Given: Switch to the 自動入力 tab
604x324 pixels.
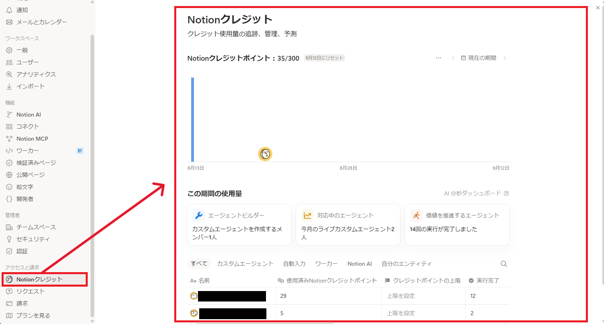Looking at the screenshot, I should click(x=294, y=264).
